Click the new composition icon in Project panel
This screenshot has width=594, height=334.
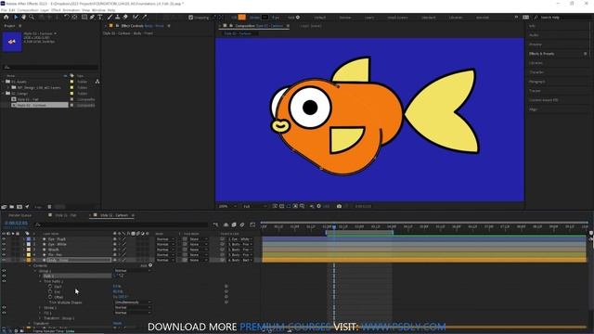point(19,207)
